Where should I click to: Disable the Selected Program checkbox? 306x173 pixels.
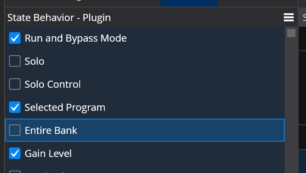point(15,108)
